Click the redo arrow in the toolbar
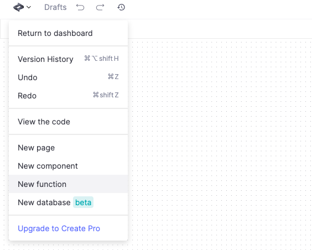The width and height of the screenshot is (312, 250). (x=100, y=7)
